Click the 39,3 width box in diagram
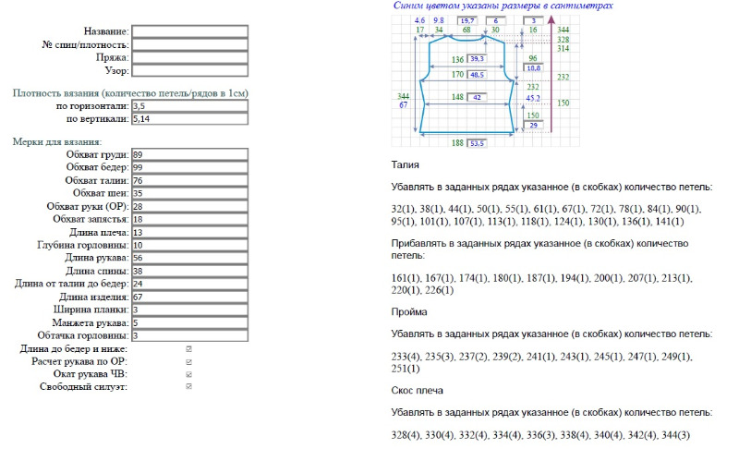 (x=477, y=58)
